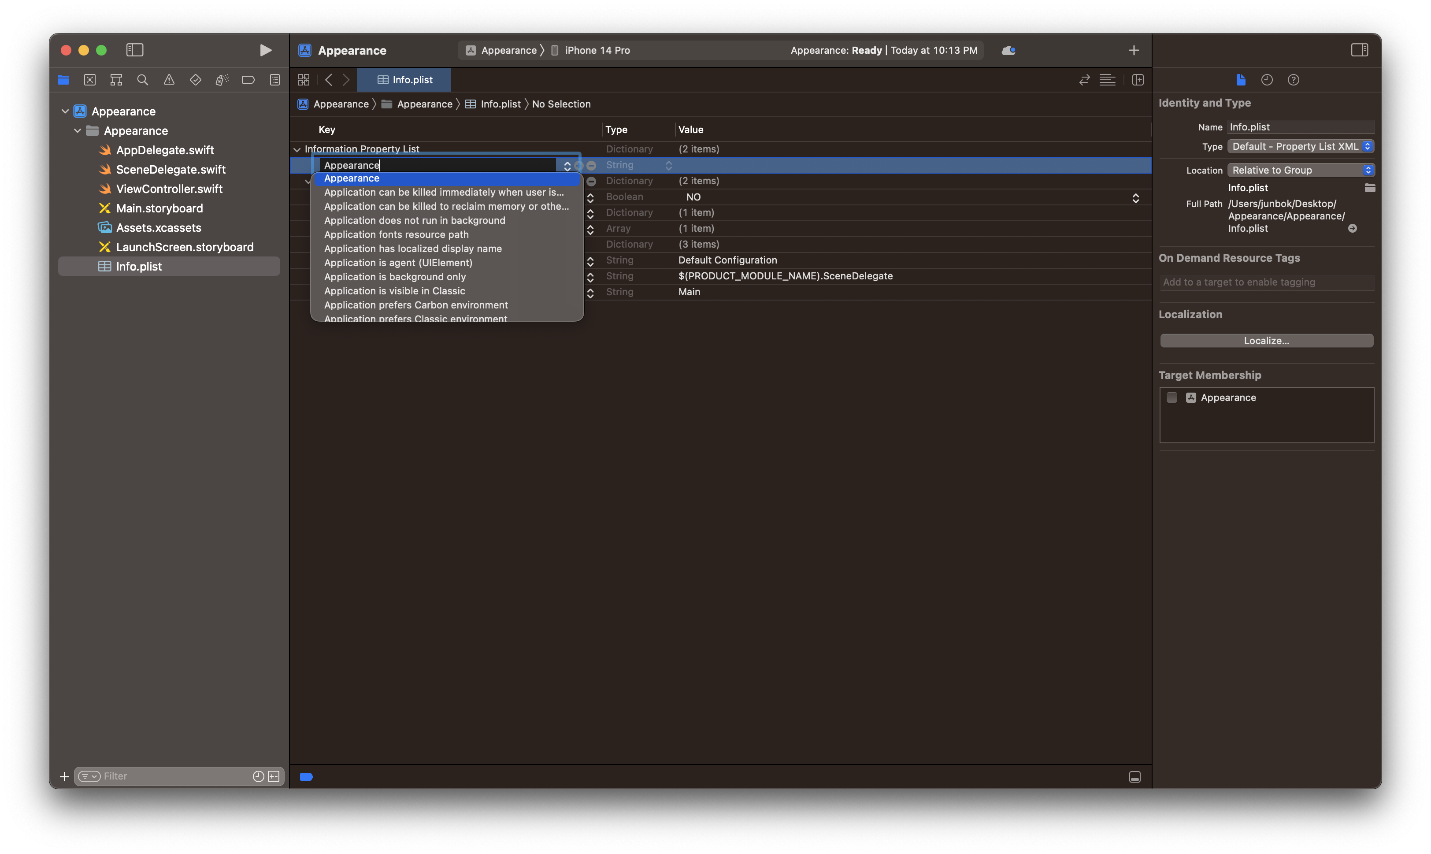The image size is (1431, 854).
Task: Open the Boolean NO value stepper
Action: [1135, 197]
